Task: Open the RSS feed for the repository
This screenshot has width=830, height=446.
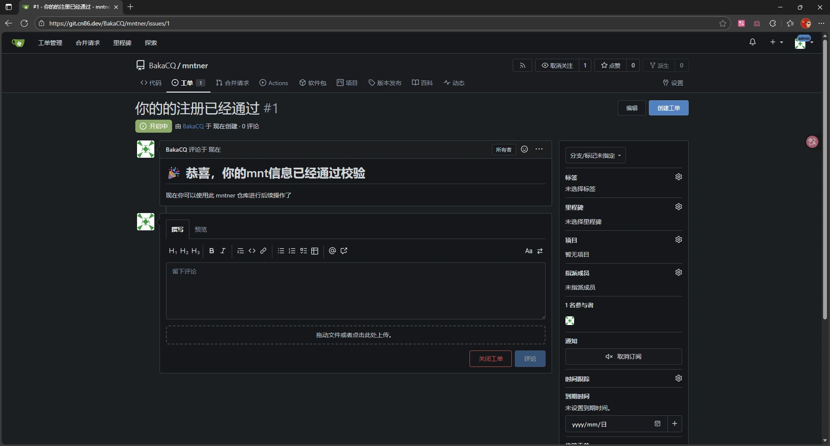Action: [x=522, y=65]
